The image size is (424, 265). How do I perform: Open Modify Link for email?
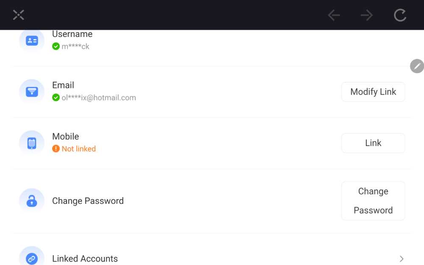(373, 92)
